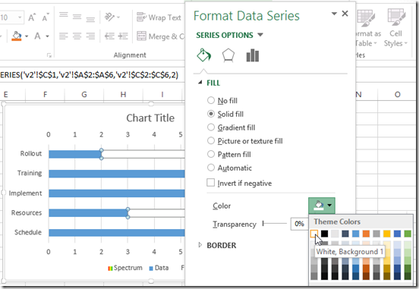Viewport: 419px width, 289px height.
Task: Click the Increase Font Size icon
Action: point(32,17)
